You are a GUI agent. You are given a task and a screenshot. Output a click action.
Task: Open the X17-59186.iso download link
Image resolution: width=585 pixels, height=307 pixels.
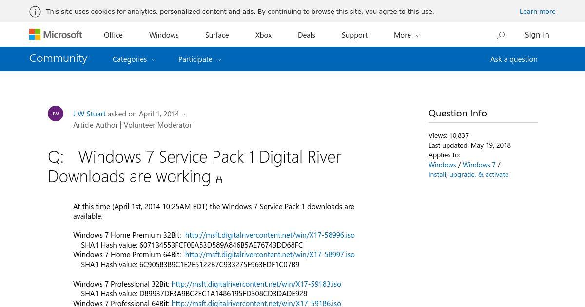256,303
